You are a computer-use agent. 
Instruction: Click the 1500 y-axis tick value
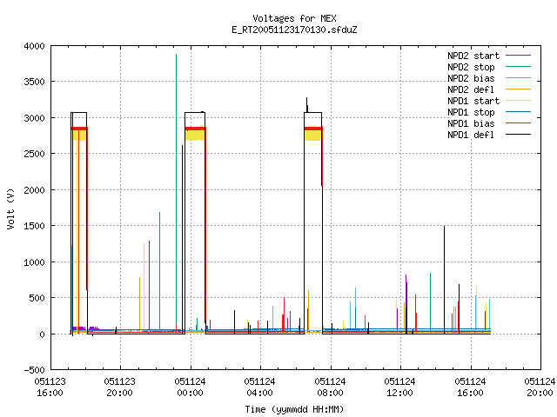[34, 226]
